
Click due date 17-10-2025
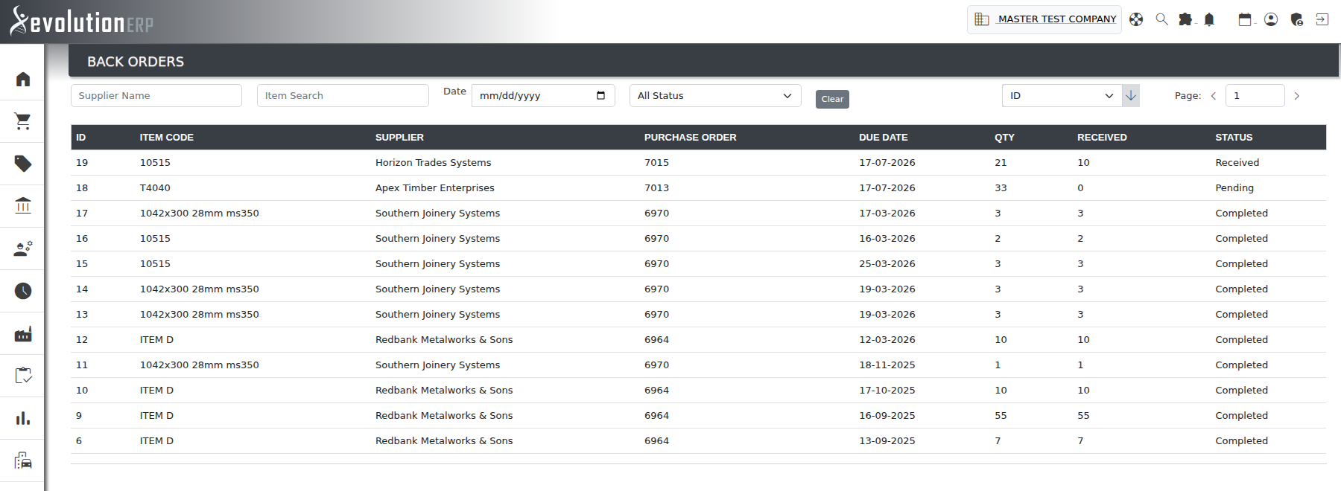(x=887, y=391)
